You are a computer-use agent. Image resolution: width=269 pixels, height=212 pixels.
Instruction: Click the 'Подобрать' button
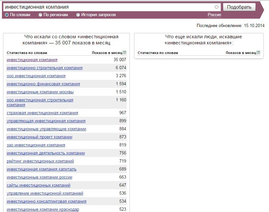(239, 7)
